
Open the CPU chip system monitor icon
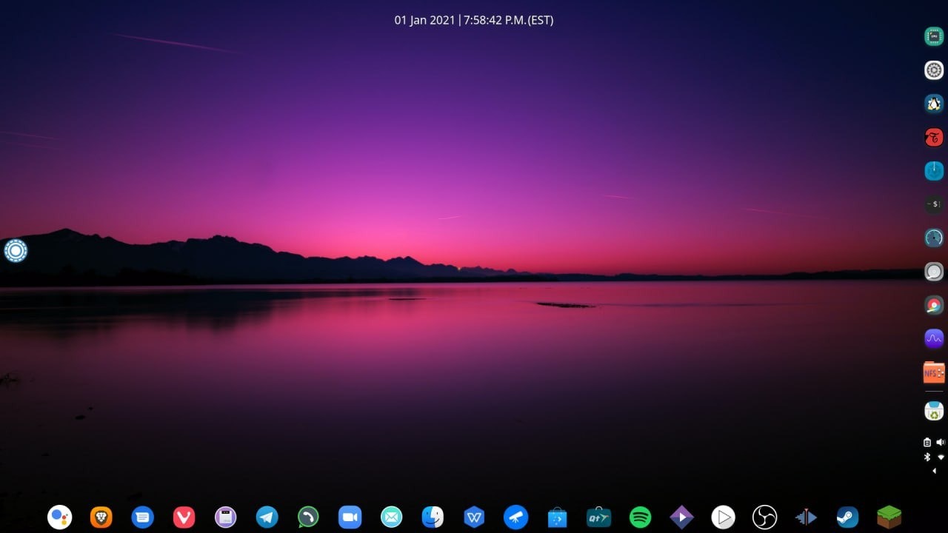click(934, 36)
